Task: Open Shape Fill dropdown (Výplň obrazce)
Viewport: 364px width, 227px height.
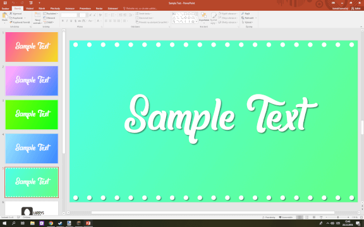Action: point(228,14)
